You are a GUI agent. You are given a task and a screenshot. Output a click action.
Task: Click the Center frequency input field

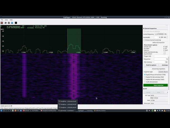point(161,34)
